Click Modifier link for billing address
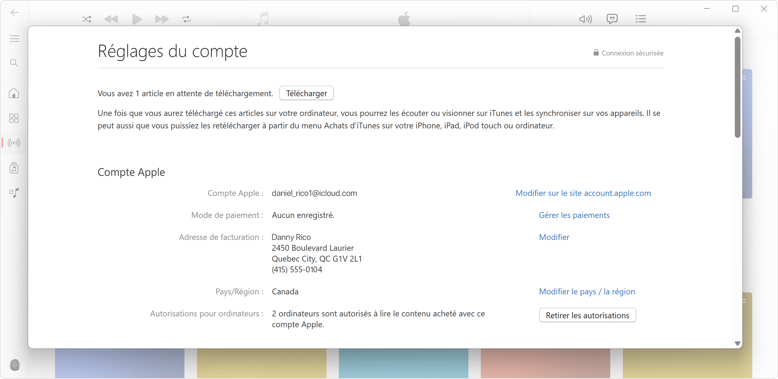This screenshot has width=778, height=379. [554, 237]
